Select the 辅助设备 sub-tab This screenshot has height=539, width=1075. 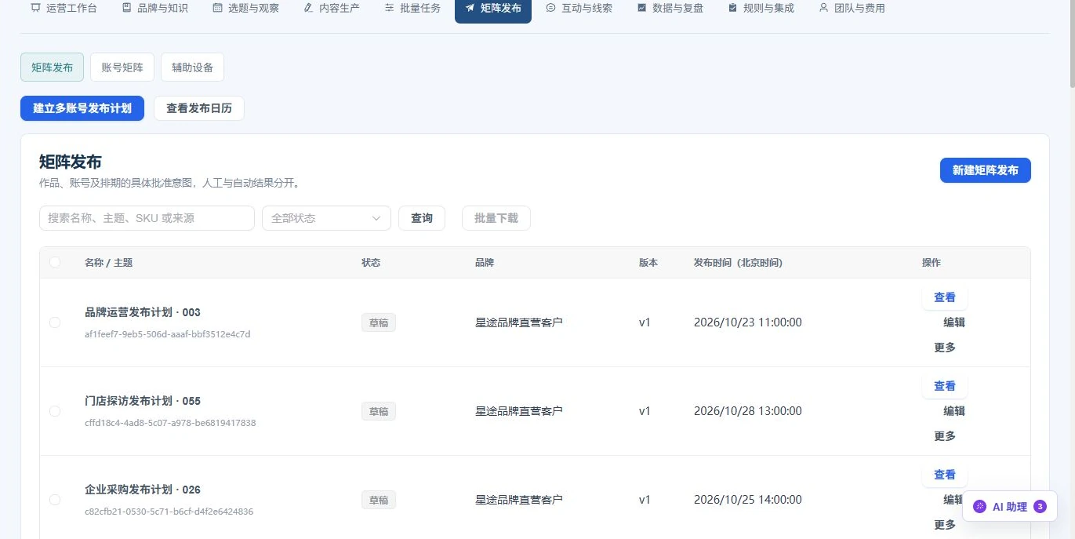[192, 67]
